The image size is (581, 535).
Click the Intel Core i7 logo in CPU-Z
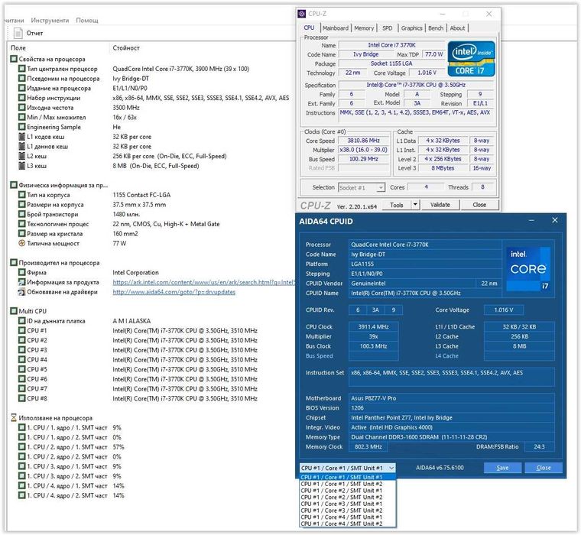471,59
